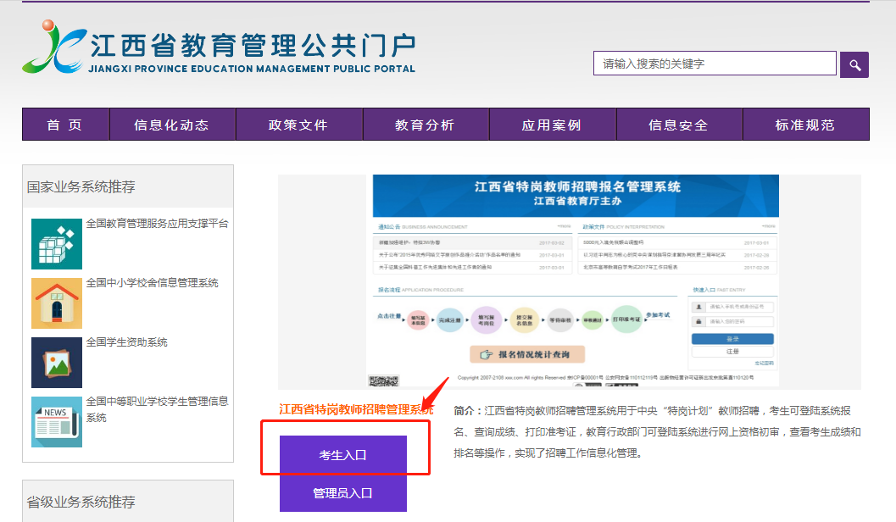Viewport: 896px width, 522px height.
Task: Open the 全国学生资助系统 text link
Action: (127, 342)
